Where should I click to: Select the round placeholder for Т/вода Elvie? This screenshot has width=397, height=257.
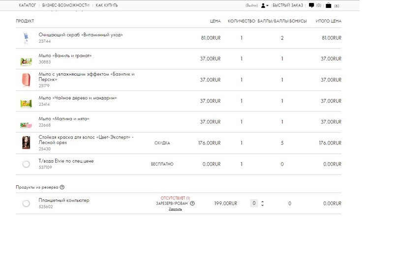(26, 164)
